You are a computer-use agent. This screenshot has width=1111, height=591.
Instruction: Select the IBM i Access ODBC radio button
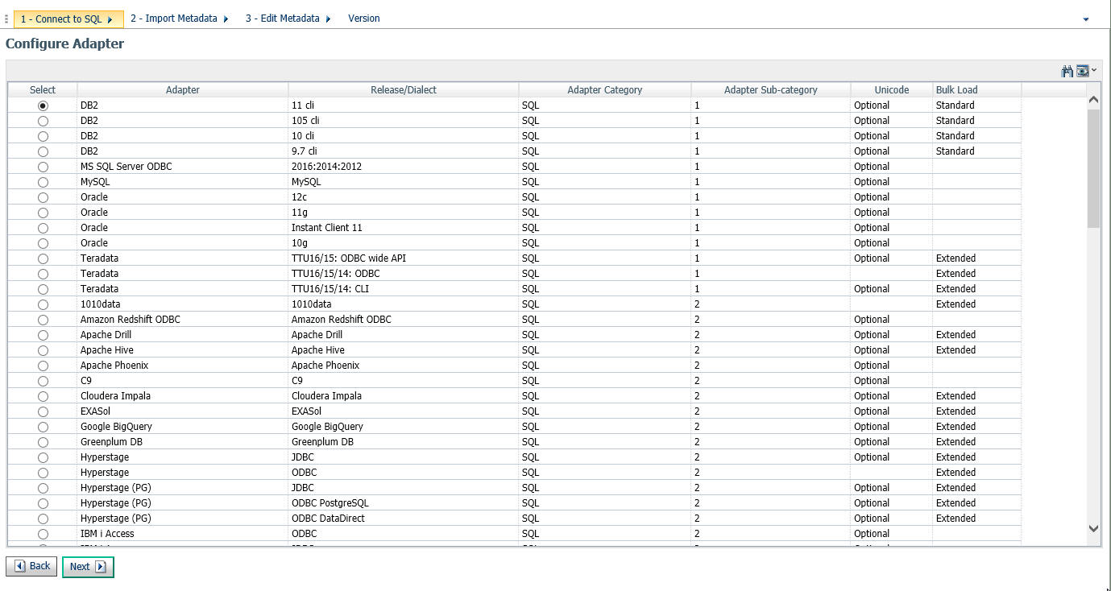click(43, 534)
